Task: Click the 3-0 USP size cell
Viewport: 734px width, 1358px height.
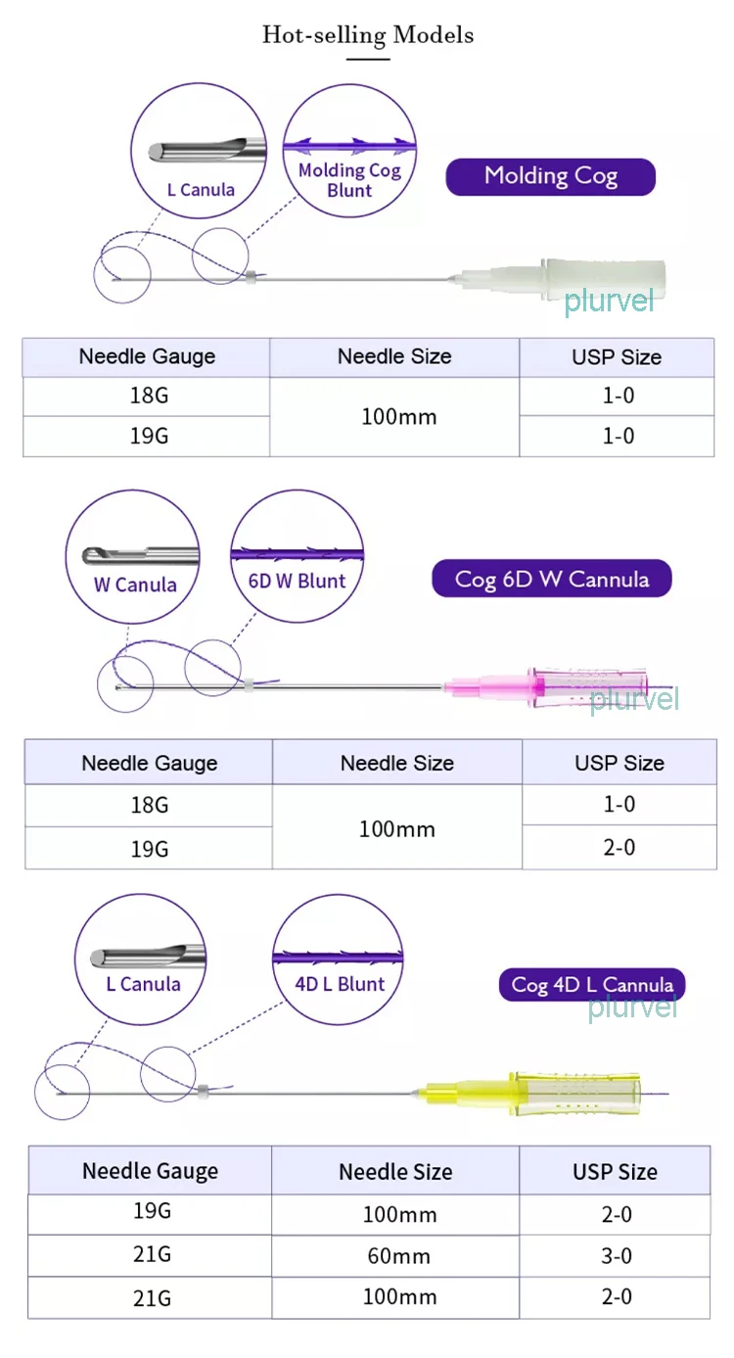Action: click(x=616, y=1255)
